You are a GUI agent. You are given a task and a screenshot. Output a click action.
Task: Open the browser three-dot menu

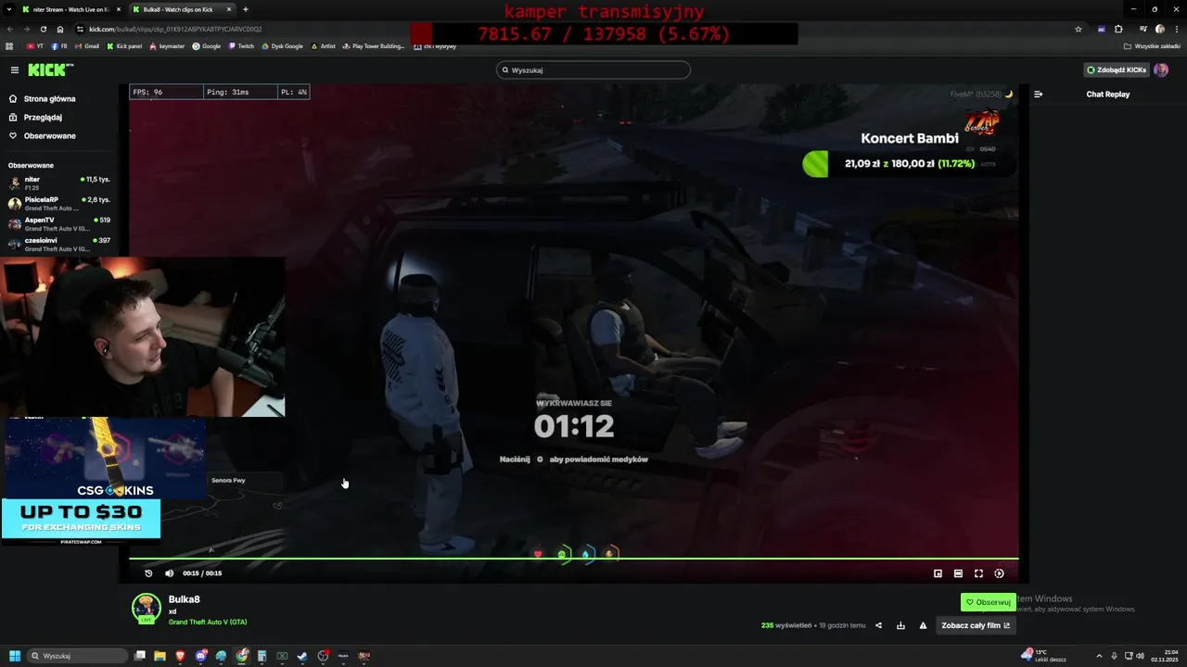click(x=1176, y=29)
